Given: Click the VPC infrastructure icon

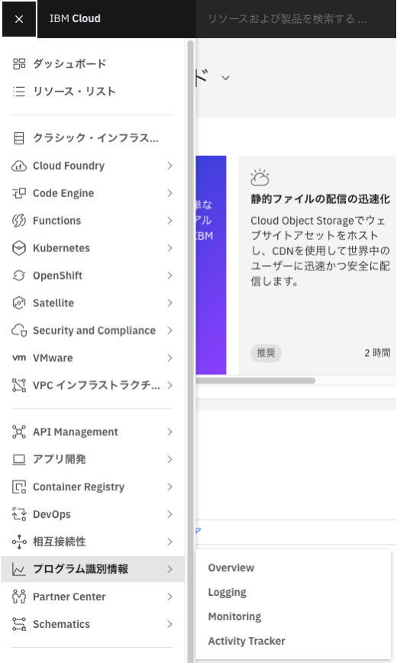Looking at the screenshot, I should tap(19, 385).
